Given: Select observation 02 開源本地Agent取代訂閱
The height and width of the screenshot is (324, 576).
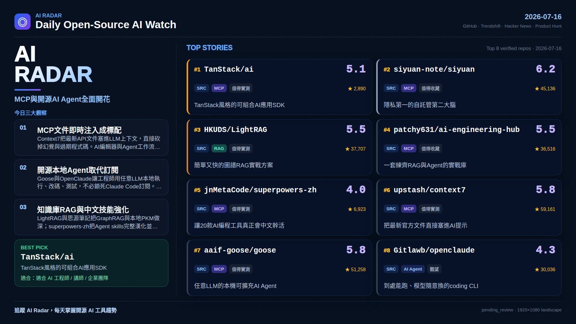Looking at the screenshot, I should click(x=91, y=177).
